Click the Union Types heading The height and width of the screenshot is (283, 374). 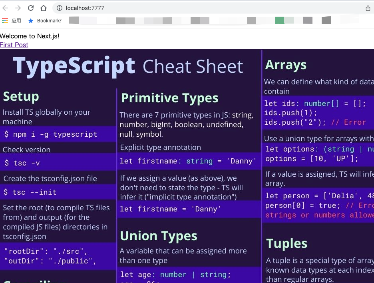159,236
